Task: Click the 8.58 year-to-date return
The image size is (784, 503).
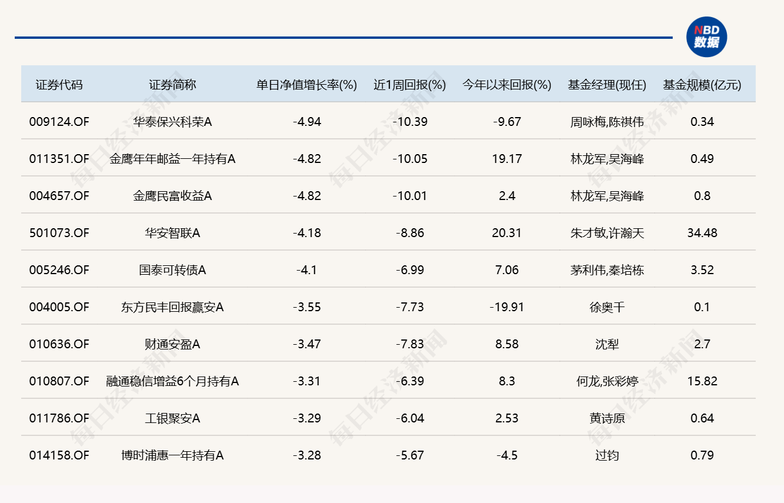Action: pyautogui.click(x=507, y=344)
